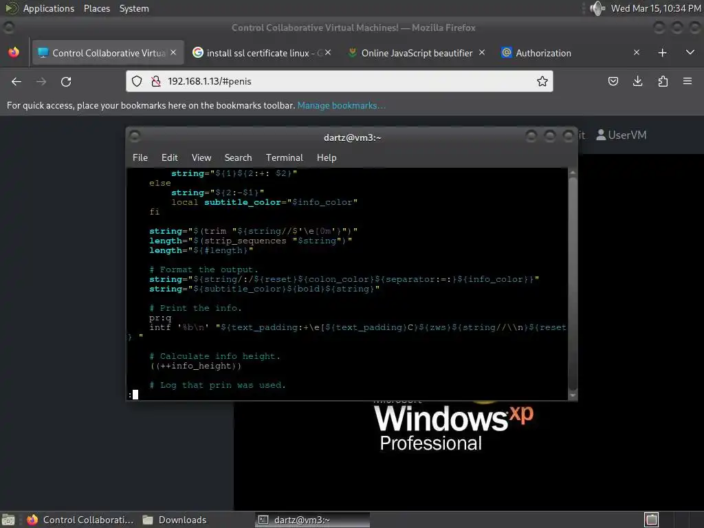This screenshot has height=528, width=704.
Task: Open the Firefox downloads panel
Action: coord(637,81)
